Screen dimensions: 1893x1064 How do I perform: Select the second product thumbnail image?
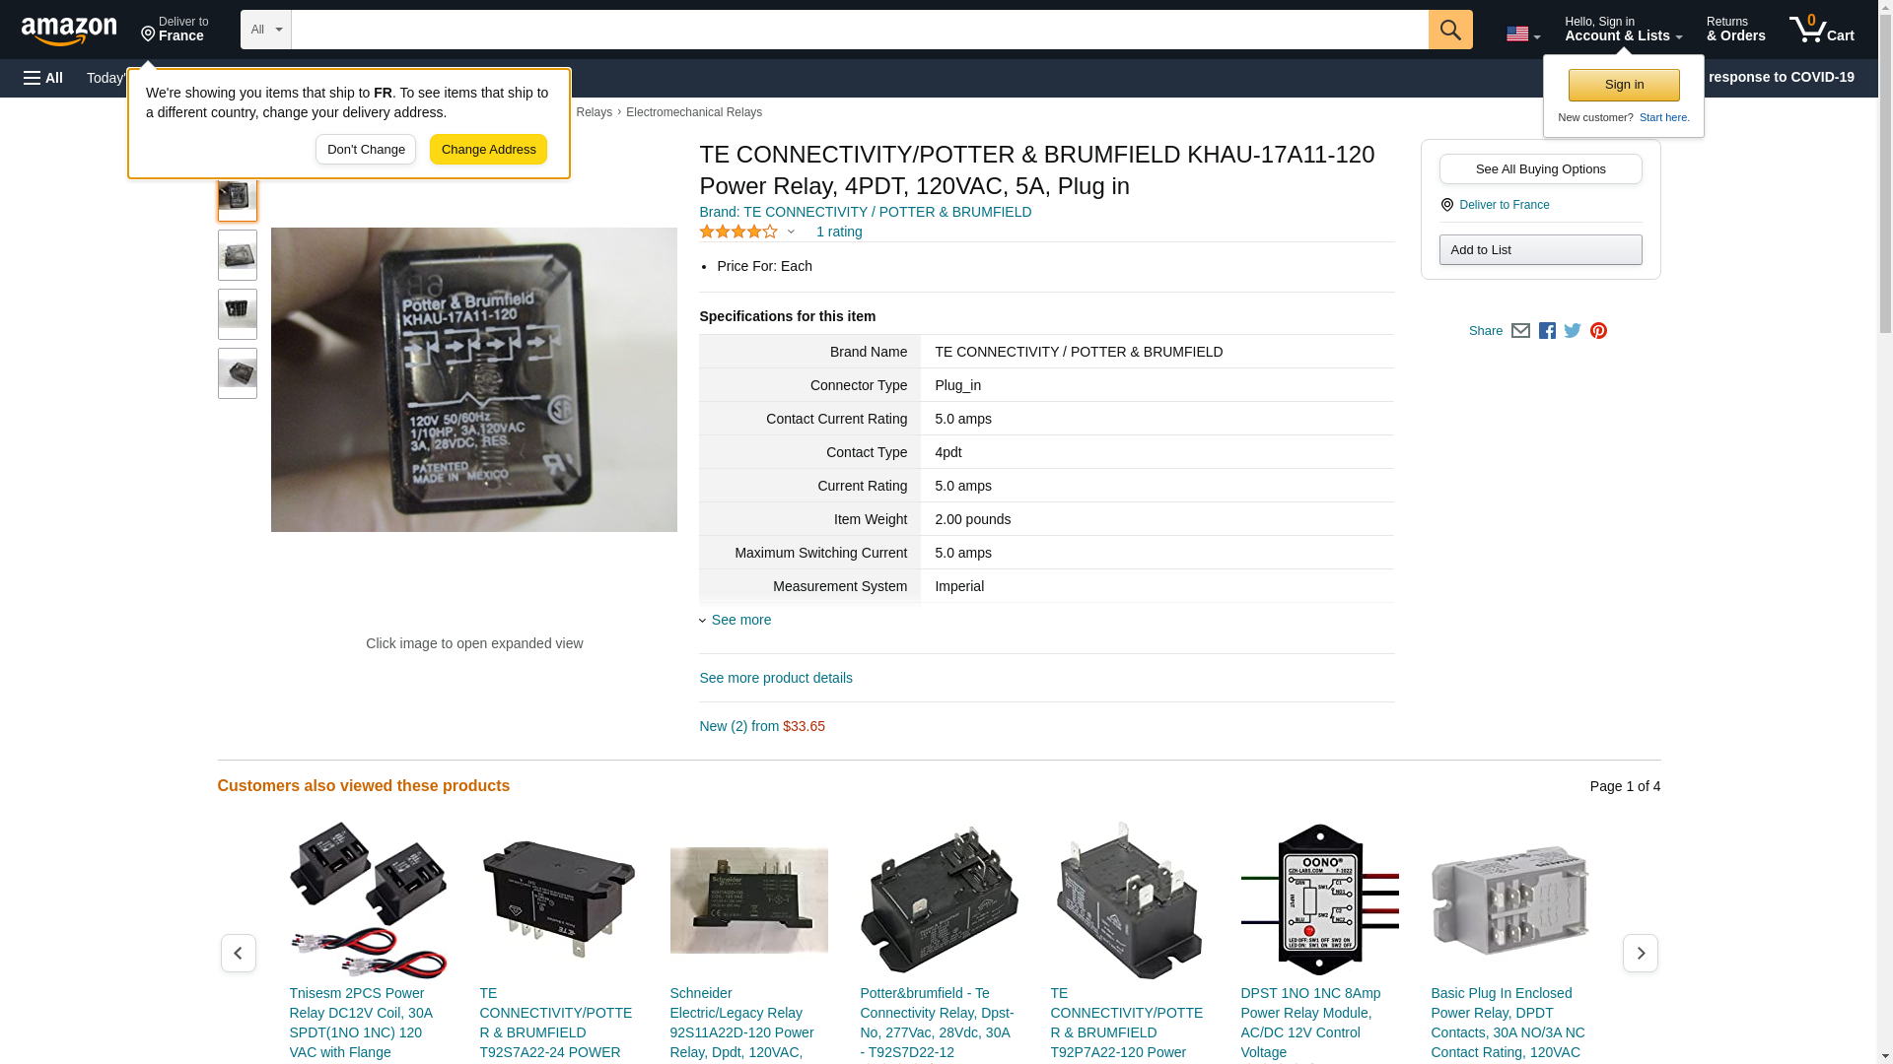tap(238, 255)
